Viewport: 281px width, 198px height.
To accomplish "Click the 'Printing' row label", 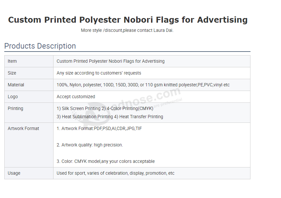I will click(15, 109).
